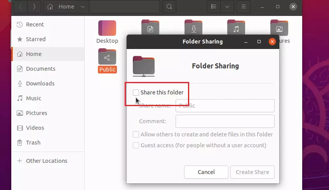Maximize the Folder Sharing dialog

pos(259,42)
